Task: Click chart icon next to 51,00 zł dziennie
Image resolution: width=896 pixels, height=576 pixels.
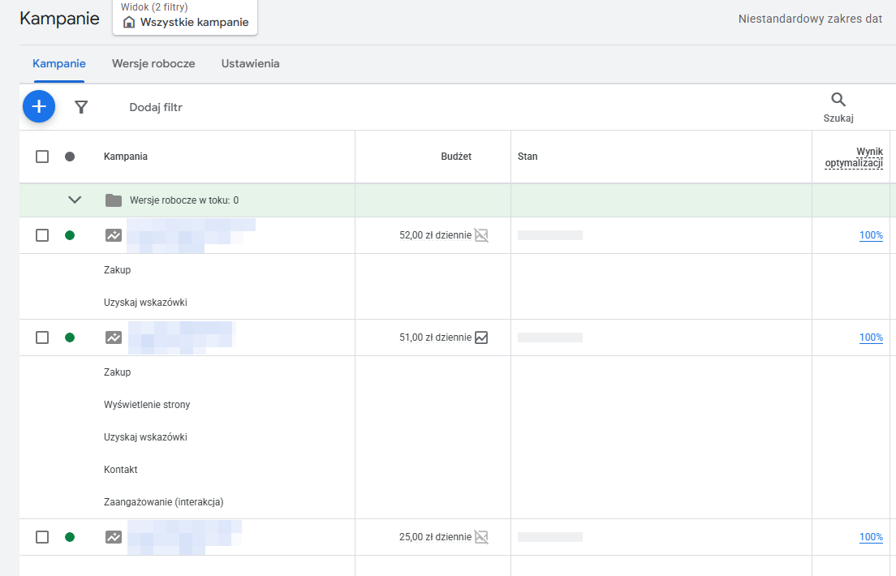Action: (x=482, y=337)
